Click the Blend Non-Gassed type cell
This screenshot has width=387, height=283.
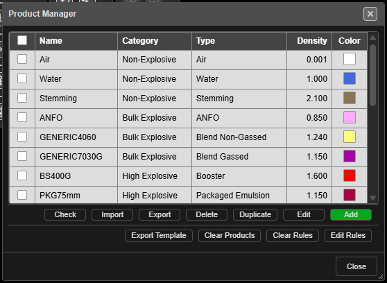pos(239,137)
